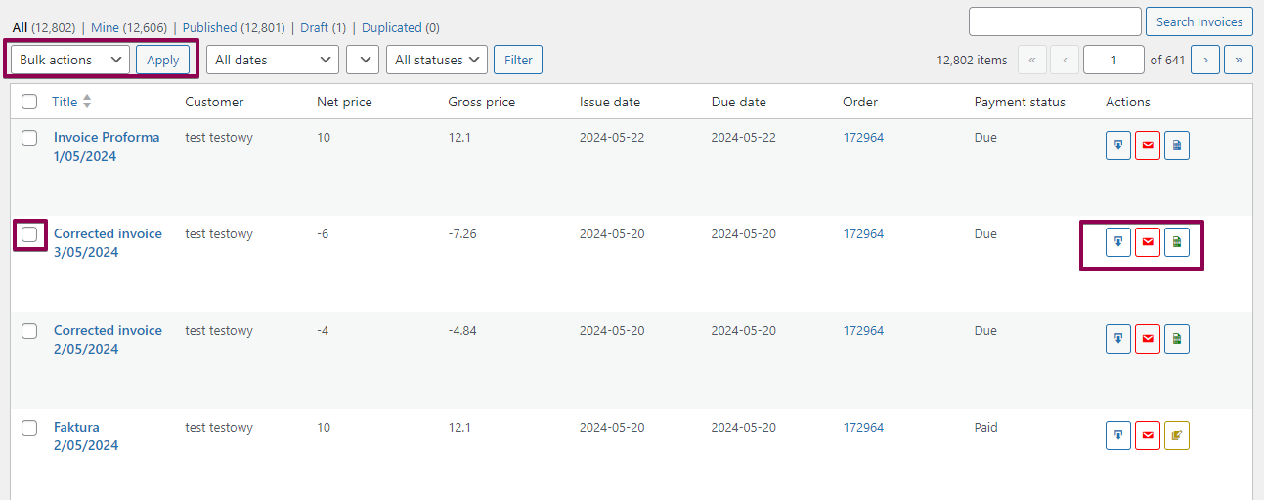
Task: Open the All statuses dropdown
Action: tap(437, 60)
